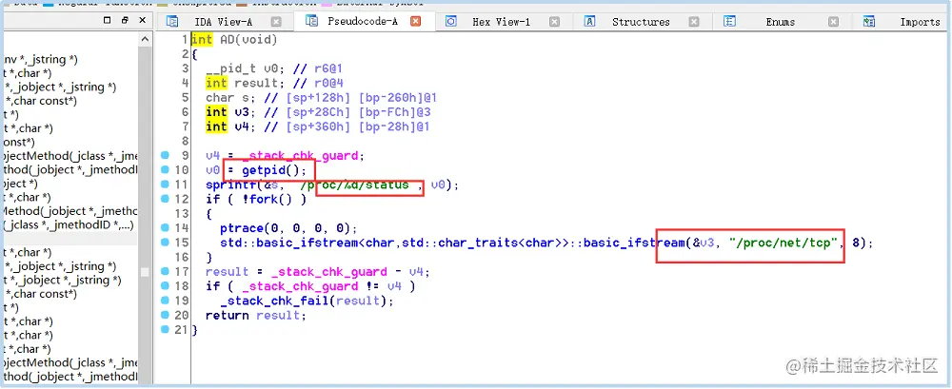Toggle breakpoint dot on line 9
This screenshot has width=952, height=389.
(x=165, y=155)
